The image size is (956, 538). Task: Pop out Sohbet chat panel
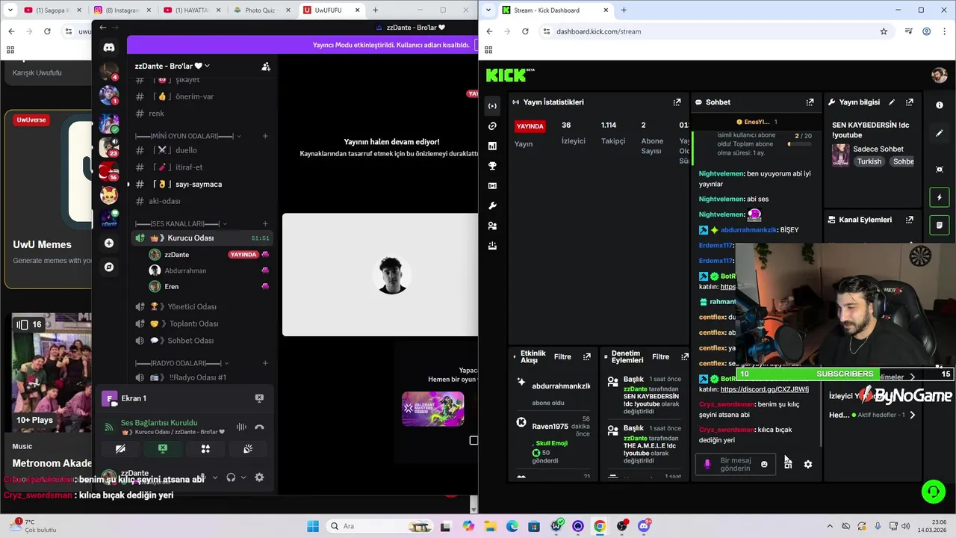pyautogui.click(x=810, y=102)
